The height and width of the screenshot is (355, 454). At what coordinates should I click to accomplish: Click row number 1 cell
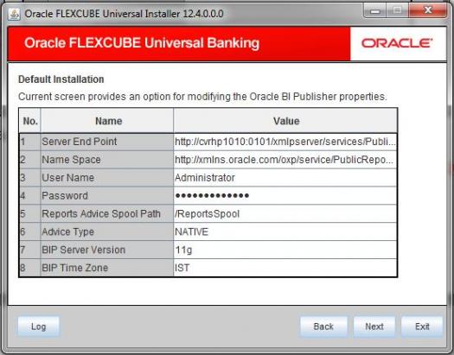(x=29, y=142)
